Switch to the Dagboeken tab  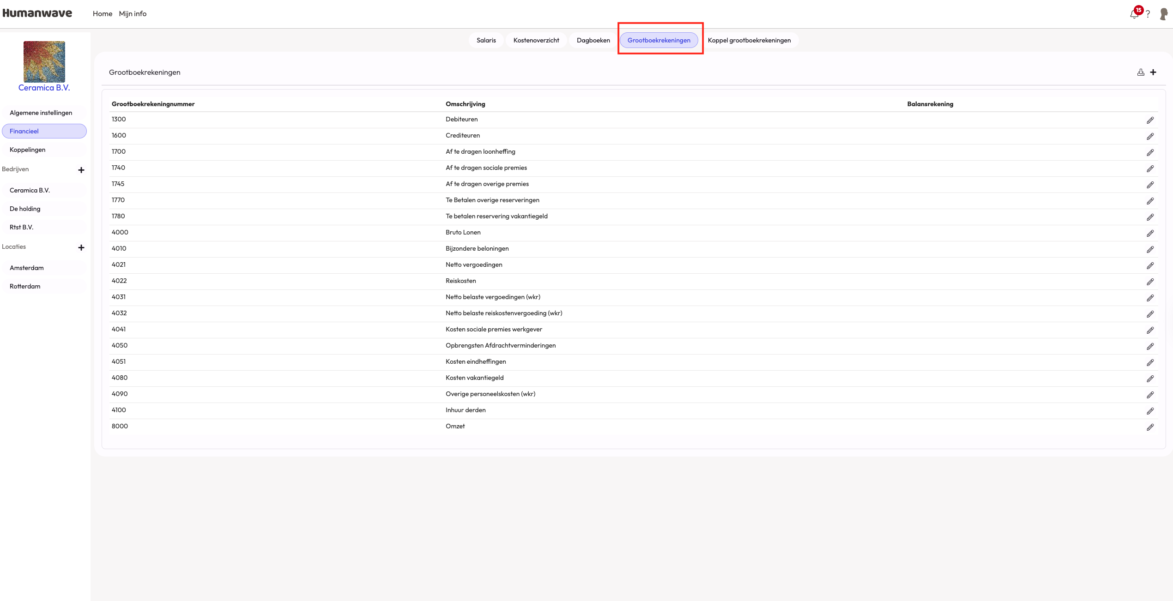(x=593, y=40)
